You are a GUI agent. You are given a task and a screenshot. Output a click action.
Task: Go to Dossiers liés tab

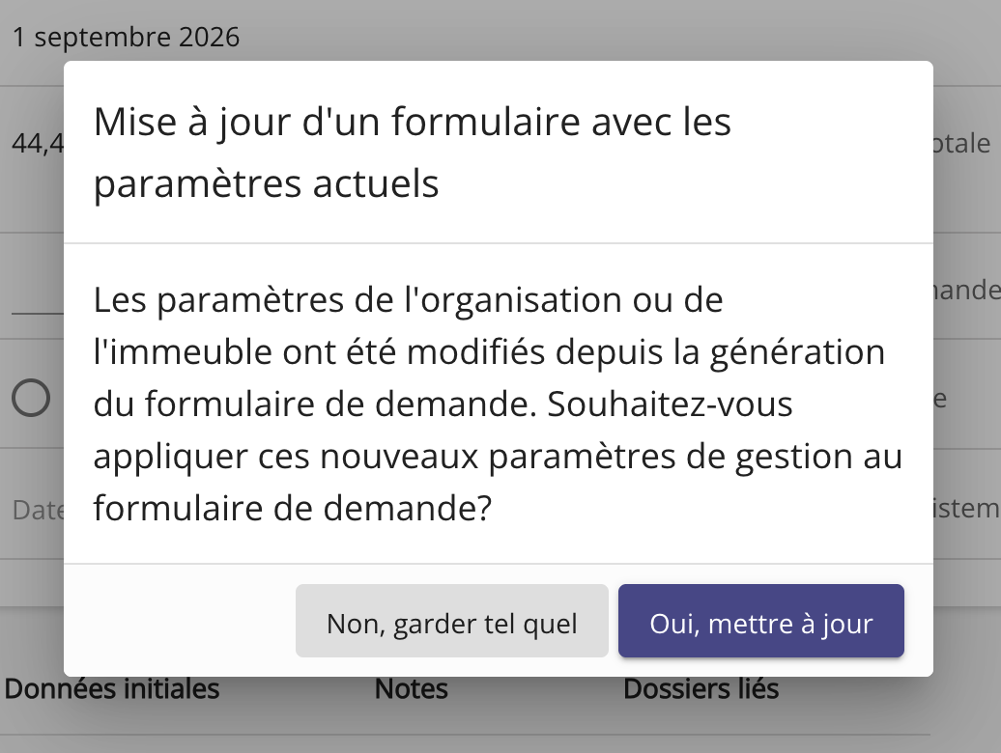click(x=701, y=689)
